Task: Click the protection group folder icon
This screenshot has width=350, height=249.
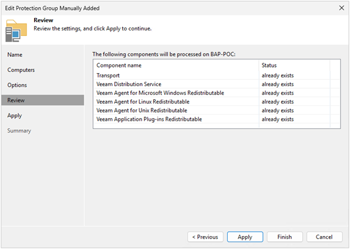Action: coord(16,31)
